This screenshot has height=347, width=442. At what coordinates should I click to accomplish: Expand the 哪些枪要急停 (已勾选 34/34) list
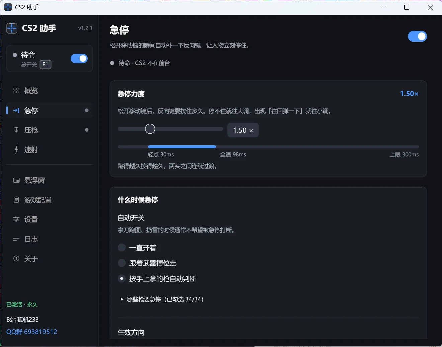click(162, 299)
